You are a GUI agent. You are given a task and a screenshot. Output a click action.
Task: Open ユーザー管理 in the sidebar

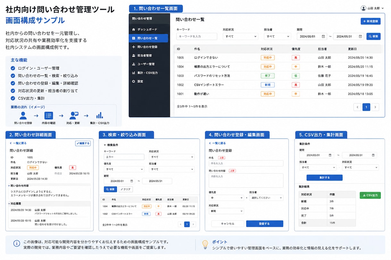pos(148,64)
